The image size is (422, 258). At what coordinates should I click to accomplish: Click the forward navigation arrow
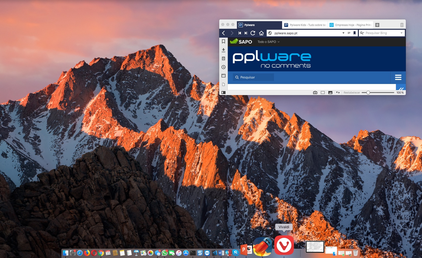pos(232,33)
